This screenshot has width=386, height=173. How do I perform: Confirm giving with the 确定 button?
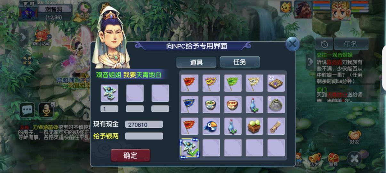pyautogui.click(x=131, y=155)
